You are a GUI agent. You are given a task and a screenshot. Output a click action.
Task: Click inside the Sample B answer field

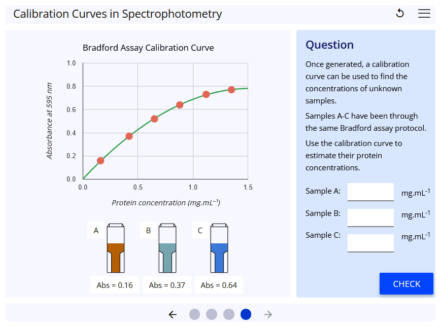370,217
